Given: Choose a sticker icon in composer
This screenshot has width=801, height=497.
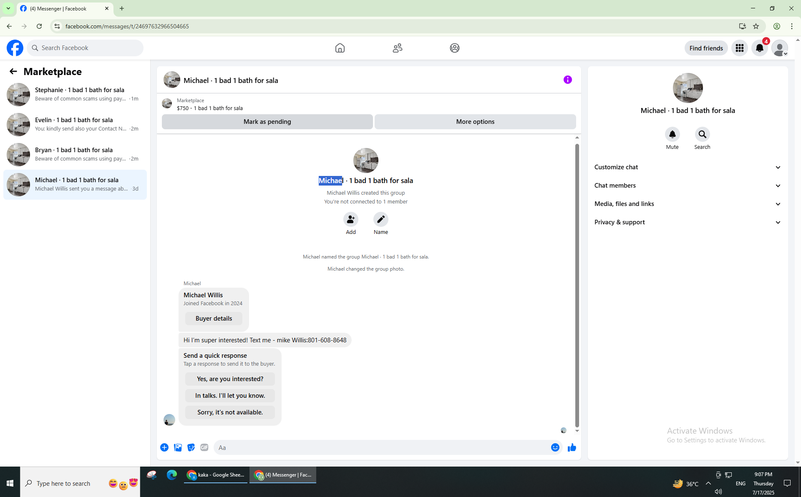Looking at the screenshot, I should (x=191, y=447).
